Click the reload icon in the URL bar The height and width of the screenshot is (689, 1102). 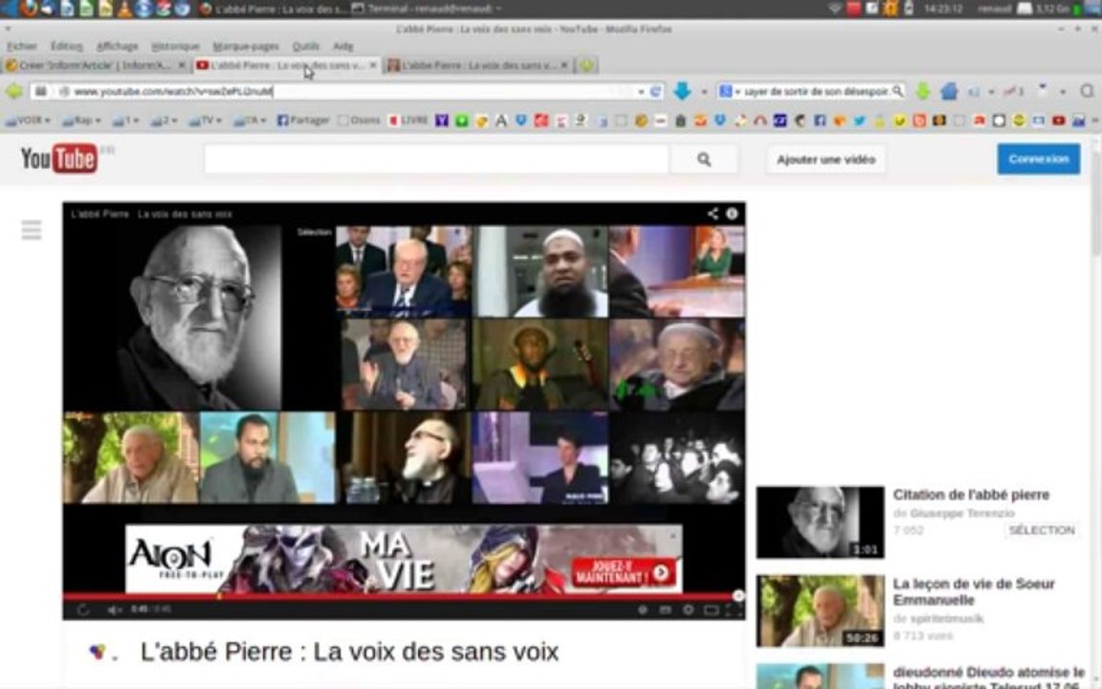655,92
